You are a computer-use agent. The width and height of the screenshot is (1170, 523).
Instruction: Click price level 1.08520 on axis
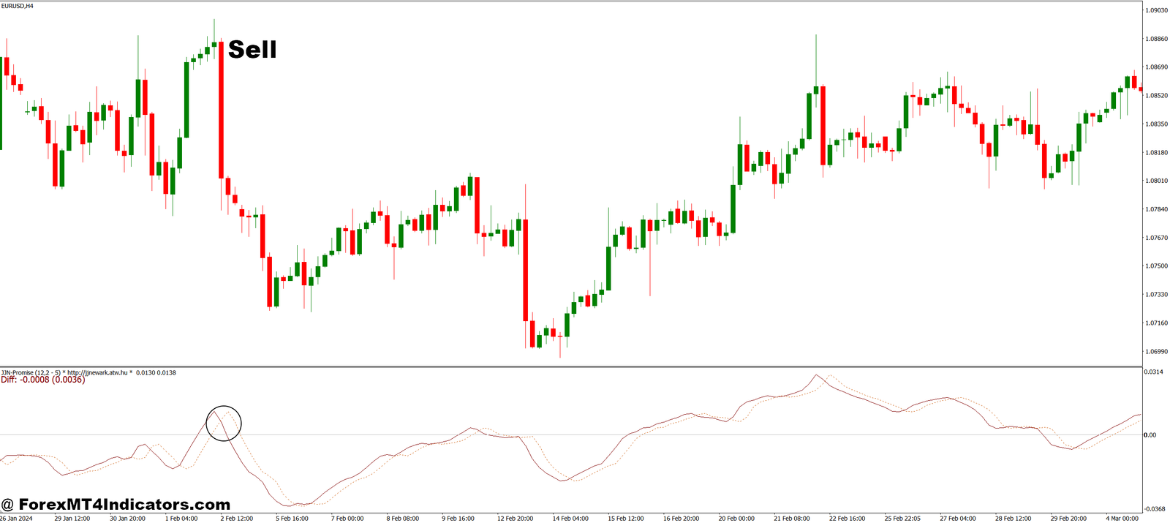click(x=1156, y=96)
